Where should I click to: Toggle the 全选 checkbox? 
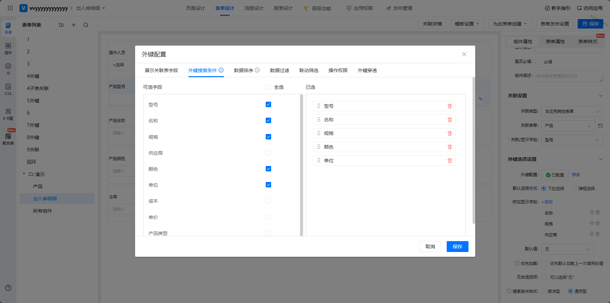tap(268, 87)
